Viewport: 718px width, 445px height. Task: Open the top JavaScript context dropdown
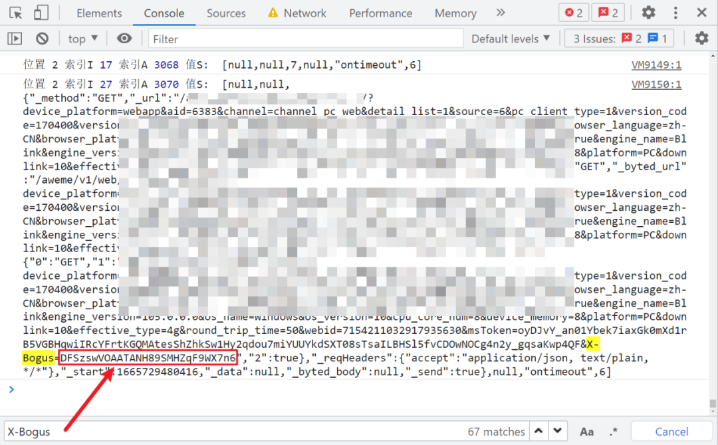click(x=83, y=39)
